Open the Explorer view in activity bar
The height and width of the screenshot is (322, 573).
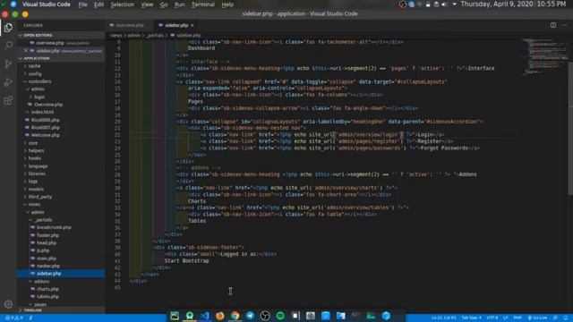pyautogui.click(x=8, y=28)
